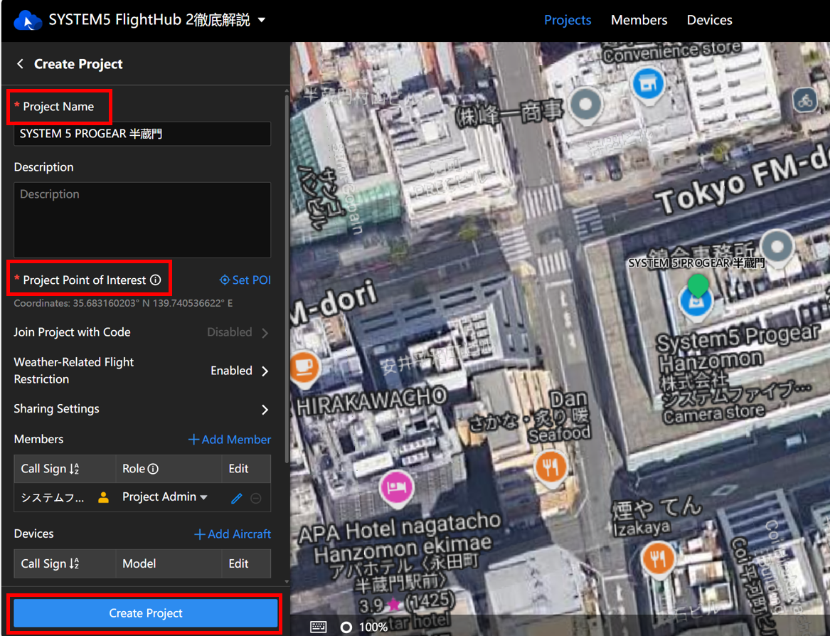
Task: Click the Dan Seafood restaurant pin
Action: 551,468
